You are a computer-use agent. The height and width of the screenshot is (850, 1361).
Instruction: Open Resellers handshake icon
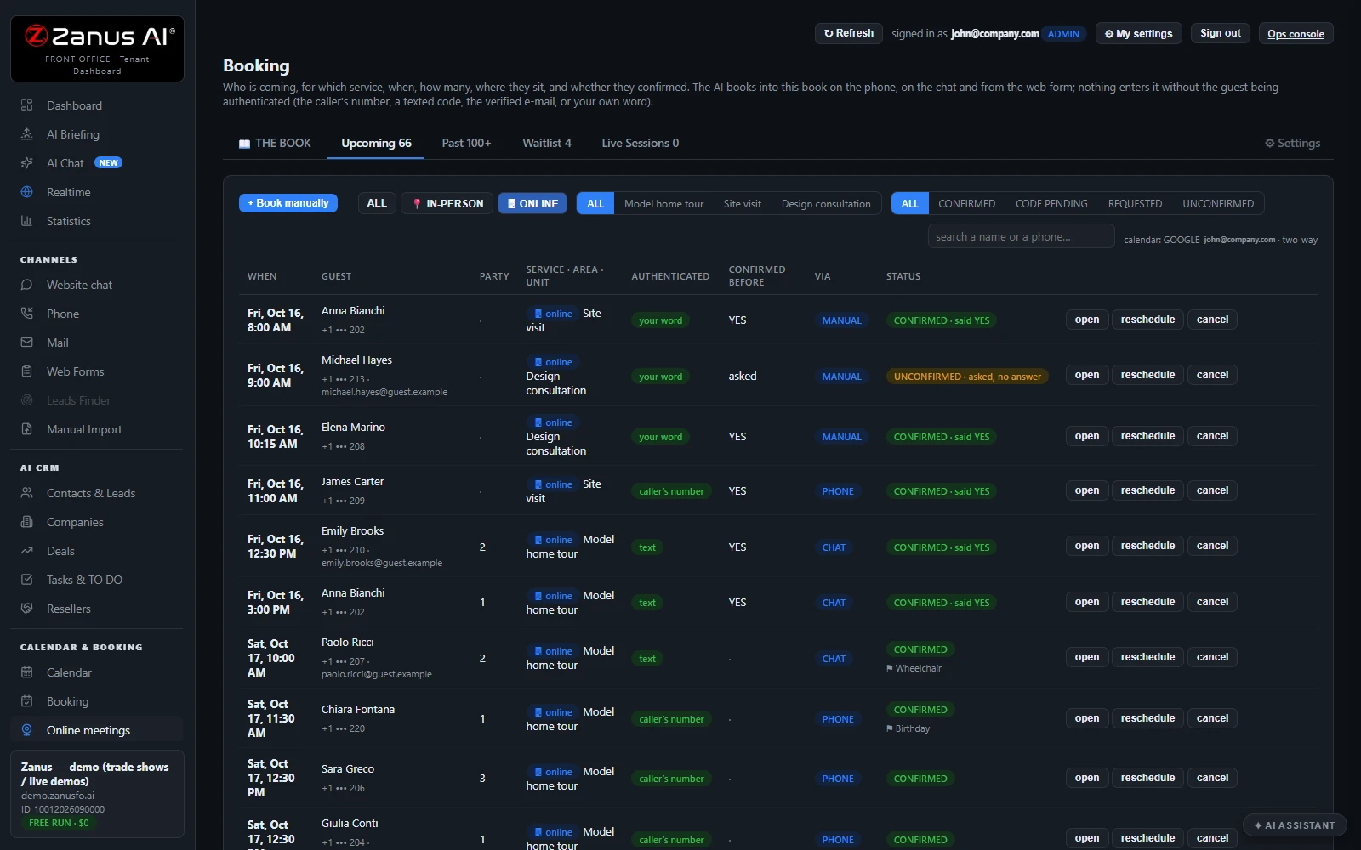(x=26, y=609)
